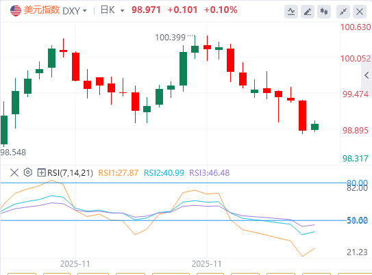Screen dimensions: 372x275
Task: Click the 80.00 RSI overbought line
Action: [x=173, y=183]
